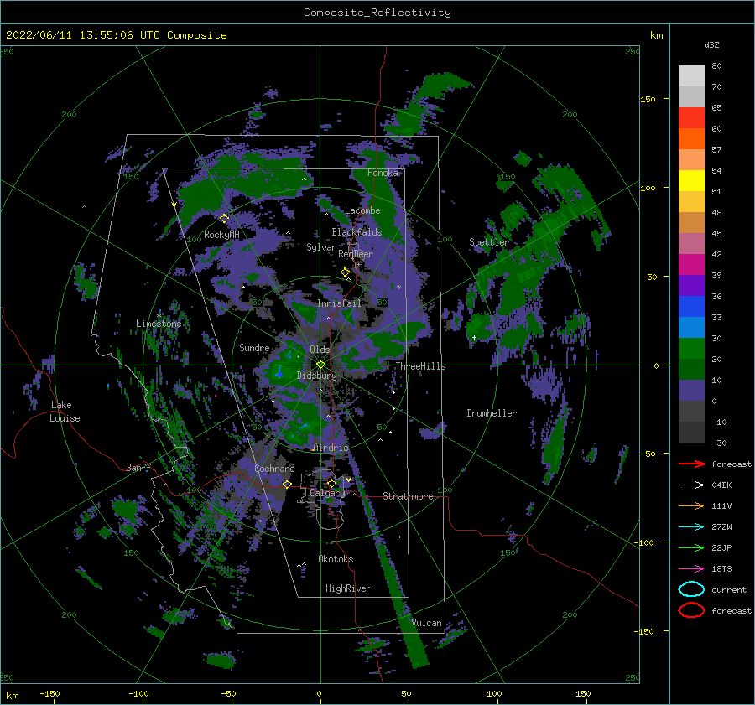Select the light gray 70-80 dBZ swatch
Image resolution: width=755 pixels, height=705 pixels.
point(691,75)
